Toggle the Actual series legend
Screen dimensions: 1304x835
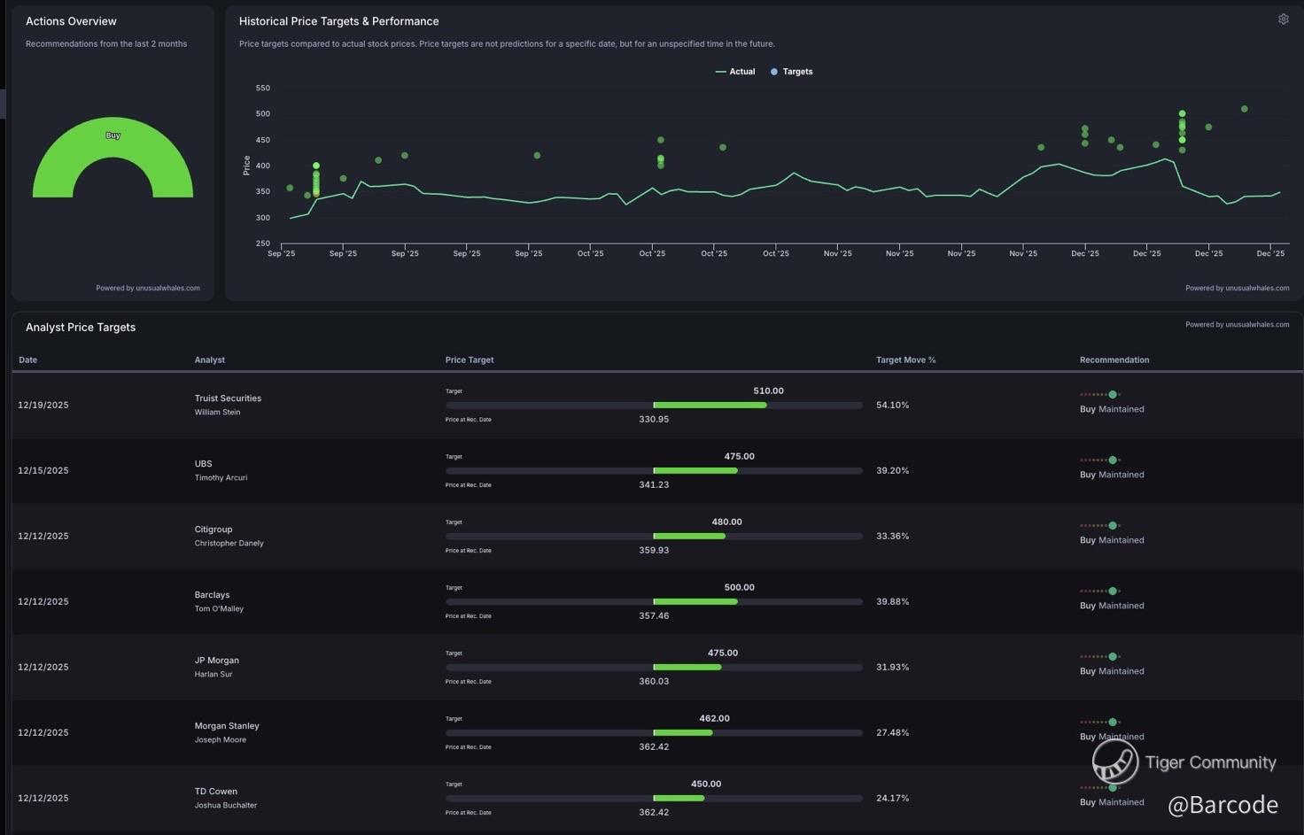(735, 72)
